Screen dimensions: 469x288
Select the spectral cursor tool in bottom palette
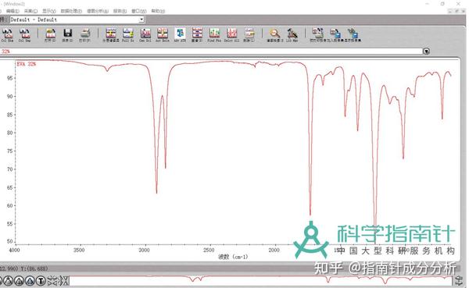point(9,281)
